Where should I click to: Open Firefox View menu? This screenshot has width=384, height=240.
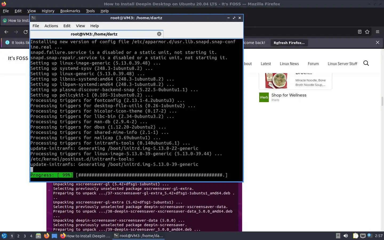click(31, 11)
